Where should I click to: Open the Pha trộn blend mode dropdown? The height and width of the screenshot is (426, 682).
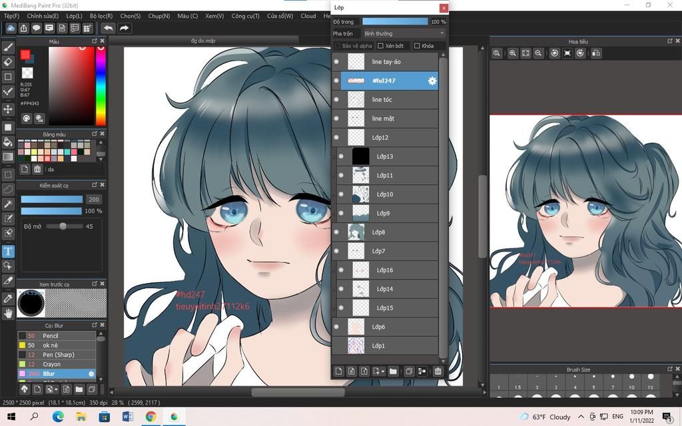[404, 33]
